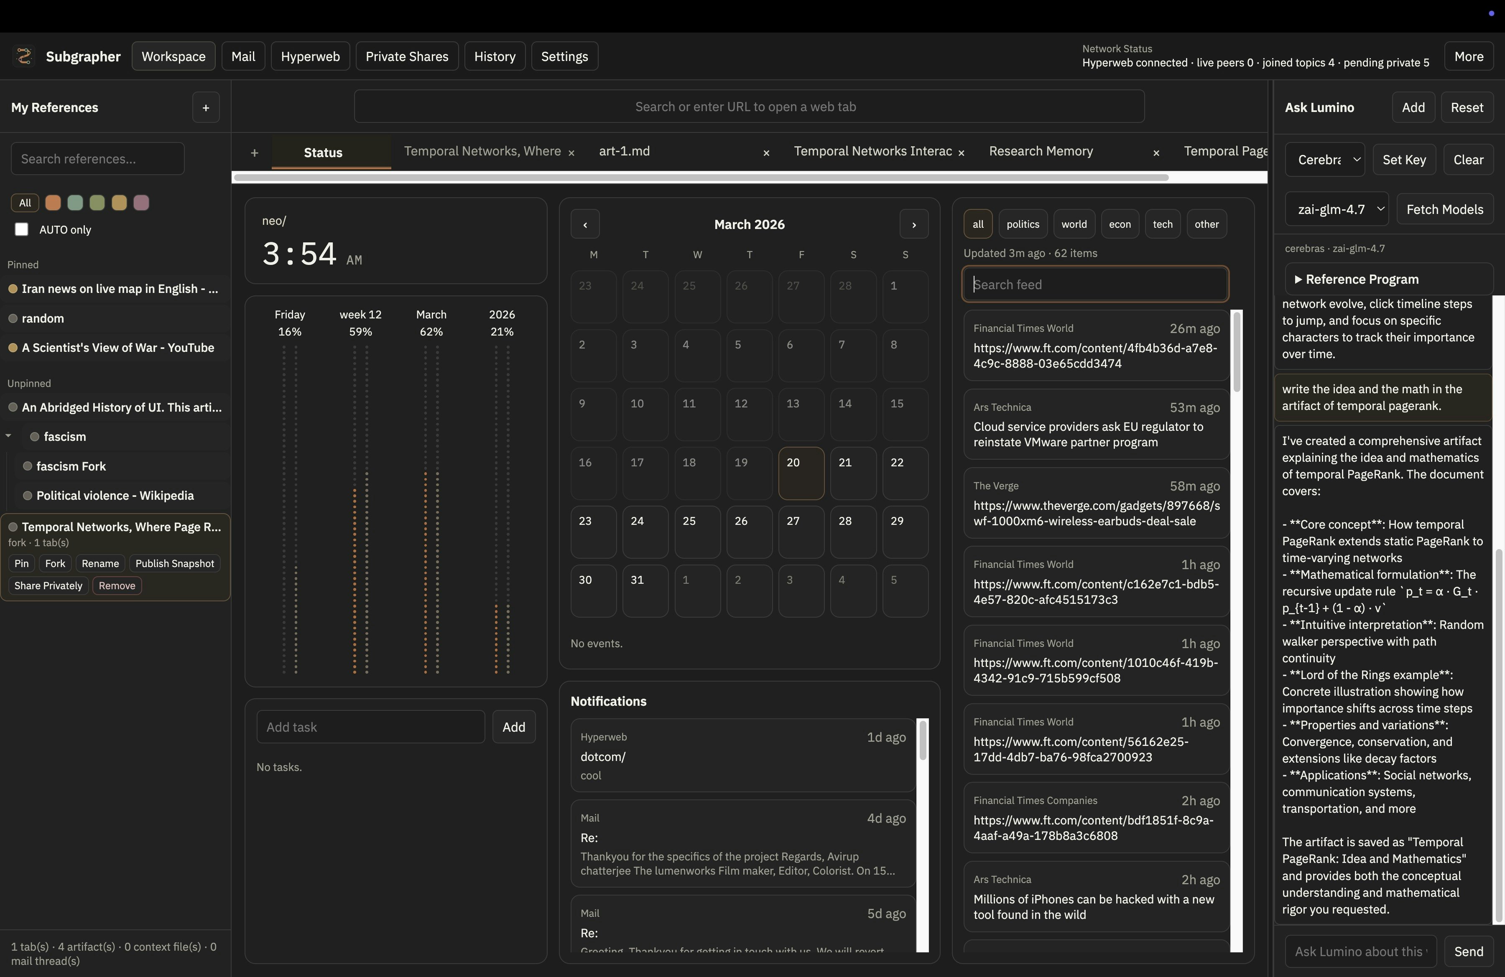The image size is (1505, 977).
Task: Collapse the fascism tree item
Action: (x=9, y=436)
